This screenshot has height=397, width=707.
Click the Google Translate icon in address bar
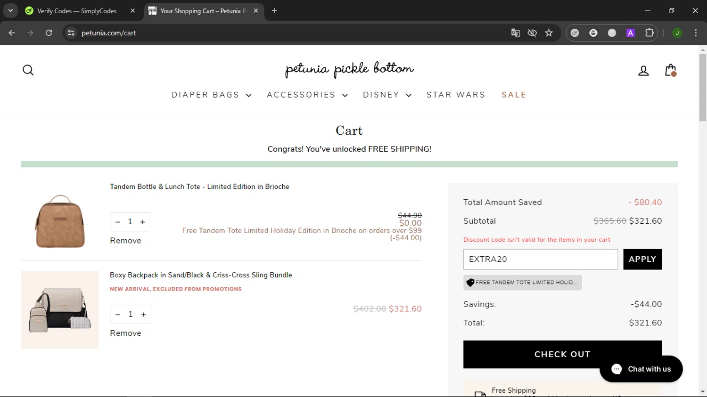pyautogui.click(x=516, y=33)
